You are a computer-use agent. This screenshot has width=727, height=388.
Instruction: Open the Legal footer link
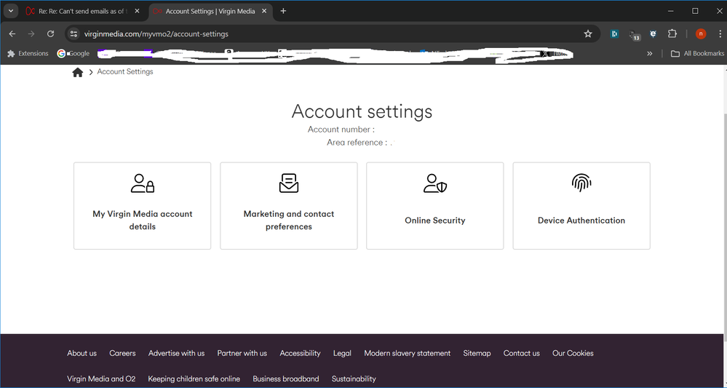[x=342, y=353]
